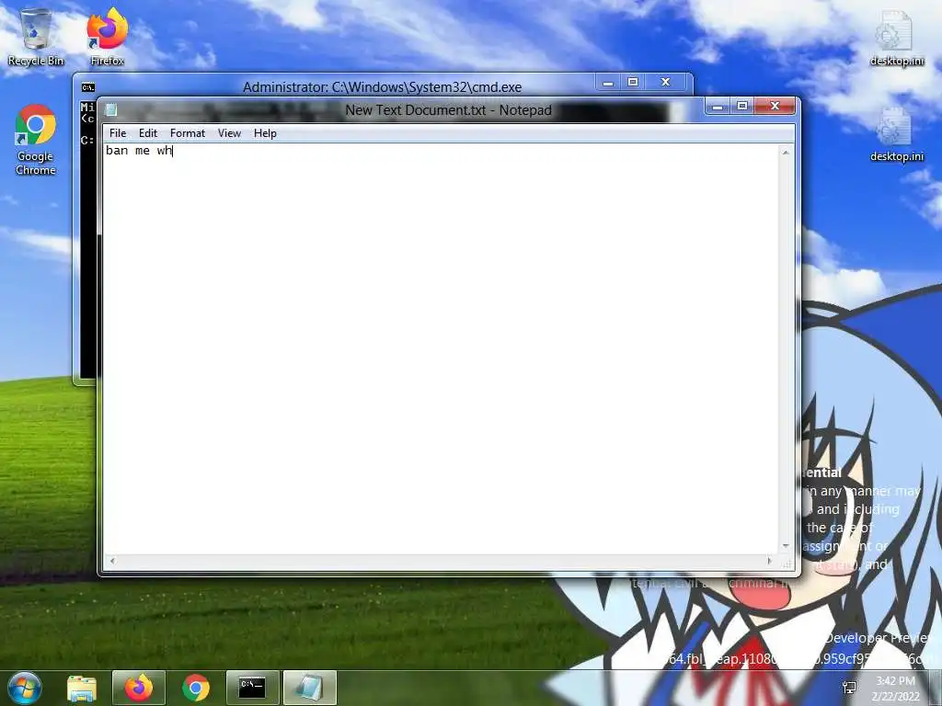Minimize the cmd.exe window
942x706 pixels.
click(608, 82)
